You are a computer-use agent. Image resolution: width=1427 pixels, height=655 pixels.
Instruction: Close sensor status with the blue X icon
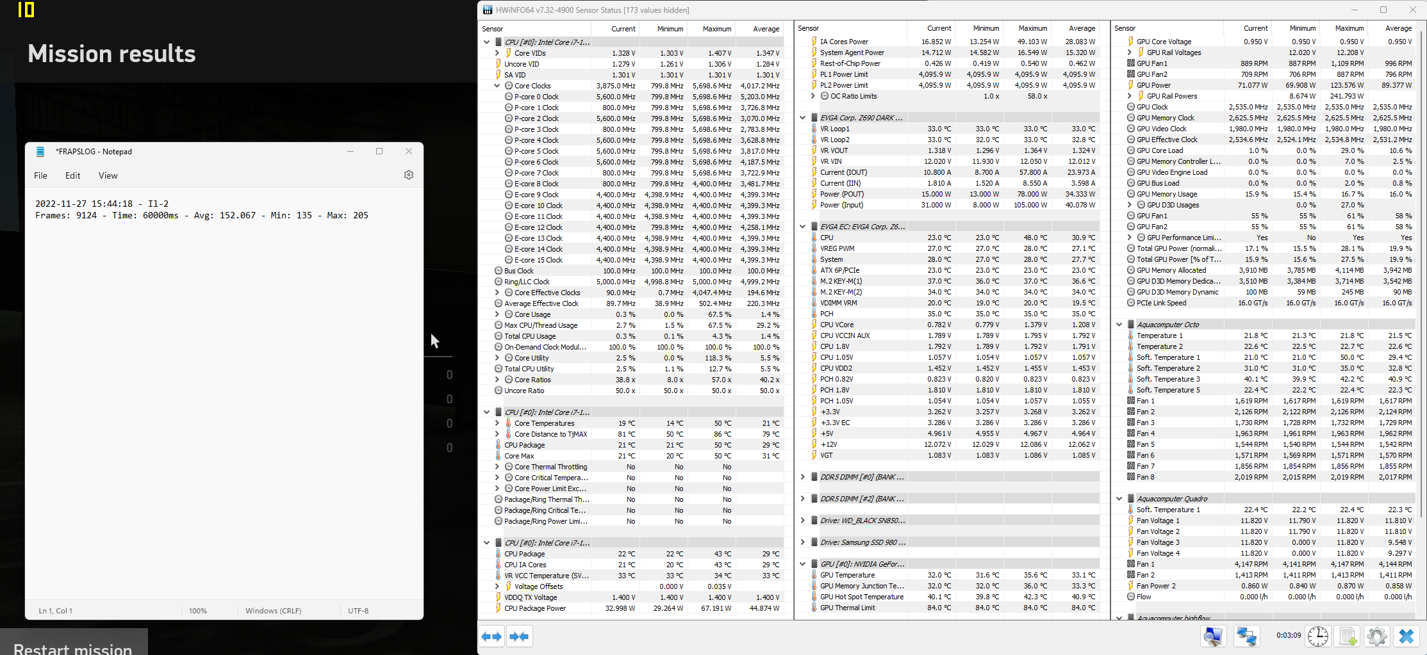(1406, 636)
